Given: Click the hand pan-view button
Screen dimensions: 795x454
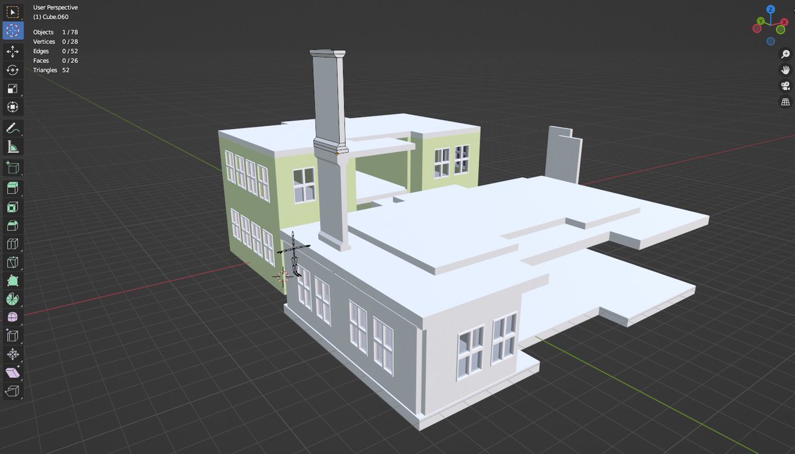Looking at the screenshot, I should click(786, 70).
